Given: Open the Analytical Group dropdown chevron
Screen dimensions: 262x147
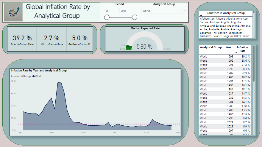Looking at the screenshot, I should coord(183,11).
